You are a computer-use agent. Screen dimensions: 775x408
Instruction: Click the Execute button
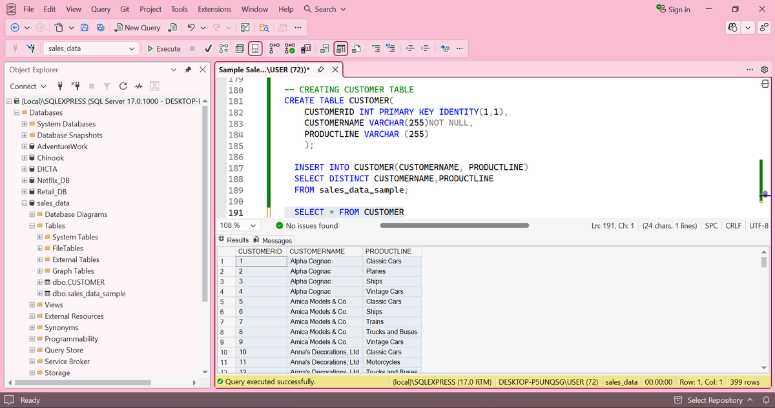(164, 48)
